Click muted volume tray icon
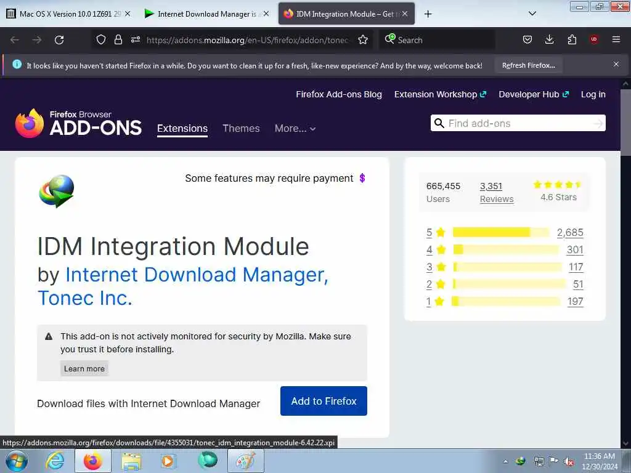 pyautogui.click(x=569, y=461)
